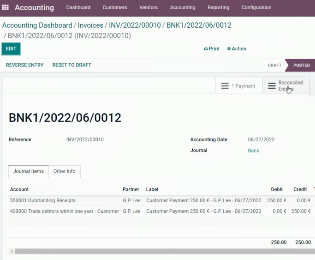This screenshot has height=260, width=315.
Task: Select the POSTED status stage
Action: pyautogui.click(x=301, y=66)
